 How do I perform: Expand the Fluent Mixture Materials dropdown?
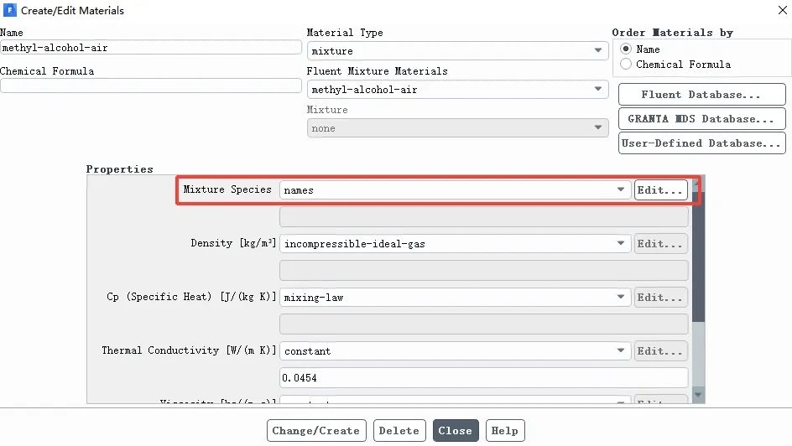click(456, 90)
